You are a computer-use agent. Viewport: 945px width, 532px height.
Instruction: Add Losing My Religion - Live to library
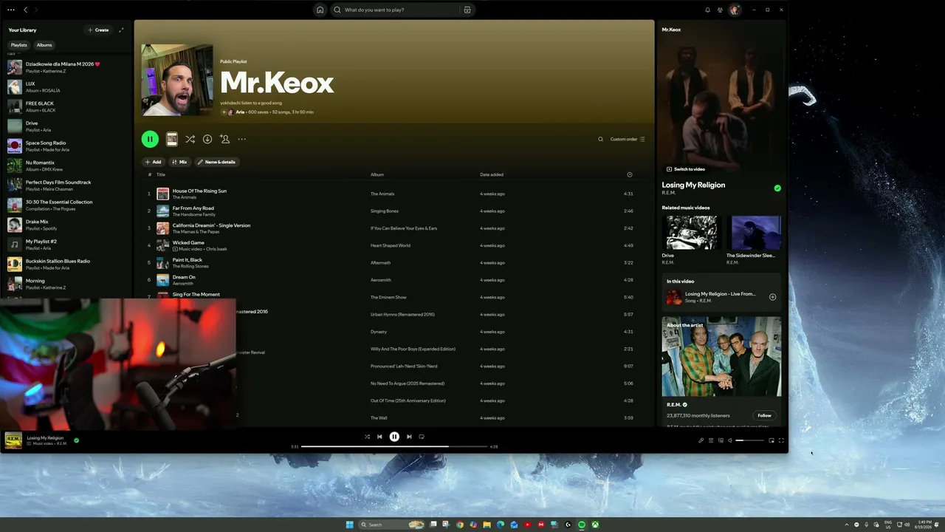click(772, 297)
